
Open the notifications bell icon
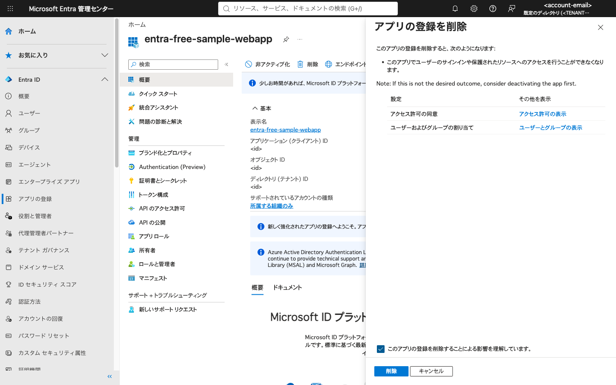(455, 9)
